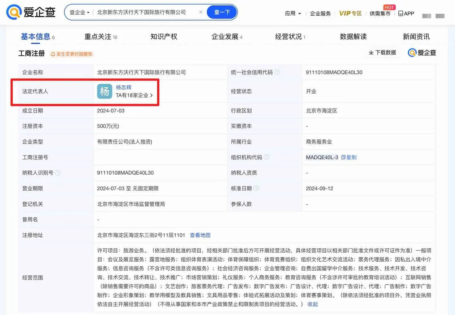The image size is (455, 315).
Task: Open 供需集市 in top navigation
Action: tap(380, 13)
